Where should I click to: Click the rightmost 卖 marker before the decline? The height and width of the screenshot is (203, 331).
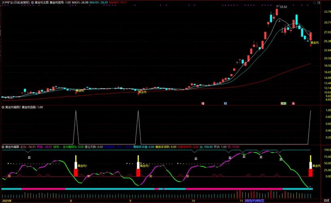coord(281,159)
